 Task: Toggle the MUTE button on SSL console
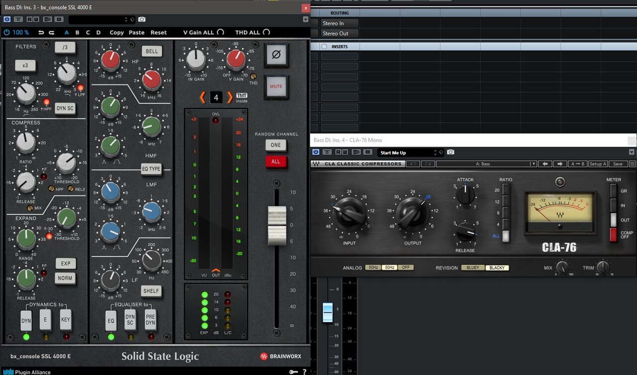click(276, 86)
